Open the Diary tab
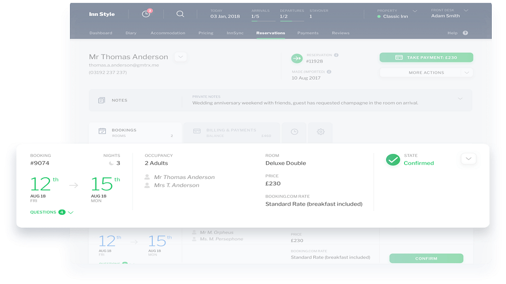Viewport: 506px width, 284px height. pos(131,33)
